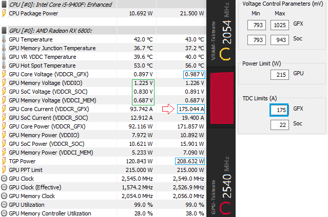328x217 pixels.
Task: Click the Soc maximum voltage field (943)
Action: [280, 40]
